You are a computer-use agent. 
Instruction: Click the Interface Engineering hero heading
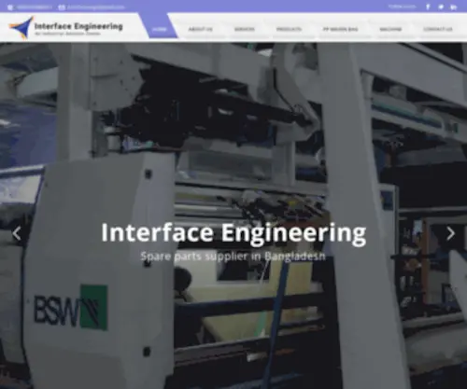[x=233, y=233]
